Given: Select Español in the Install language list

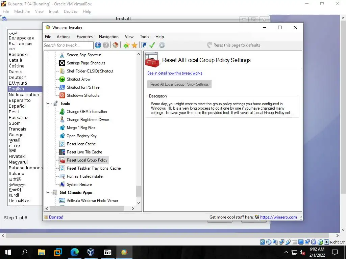Looking at the screenshot, I should pos(17,106).
